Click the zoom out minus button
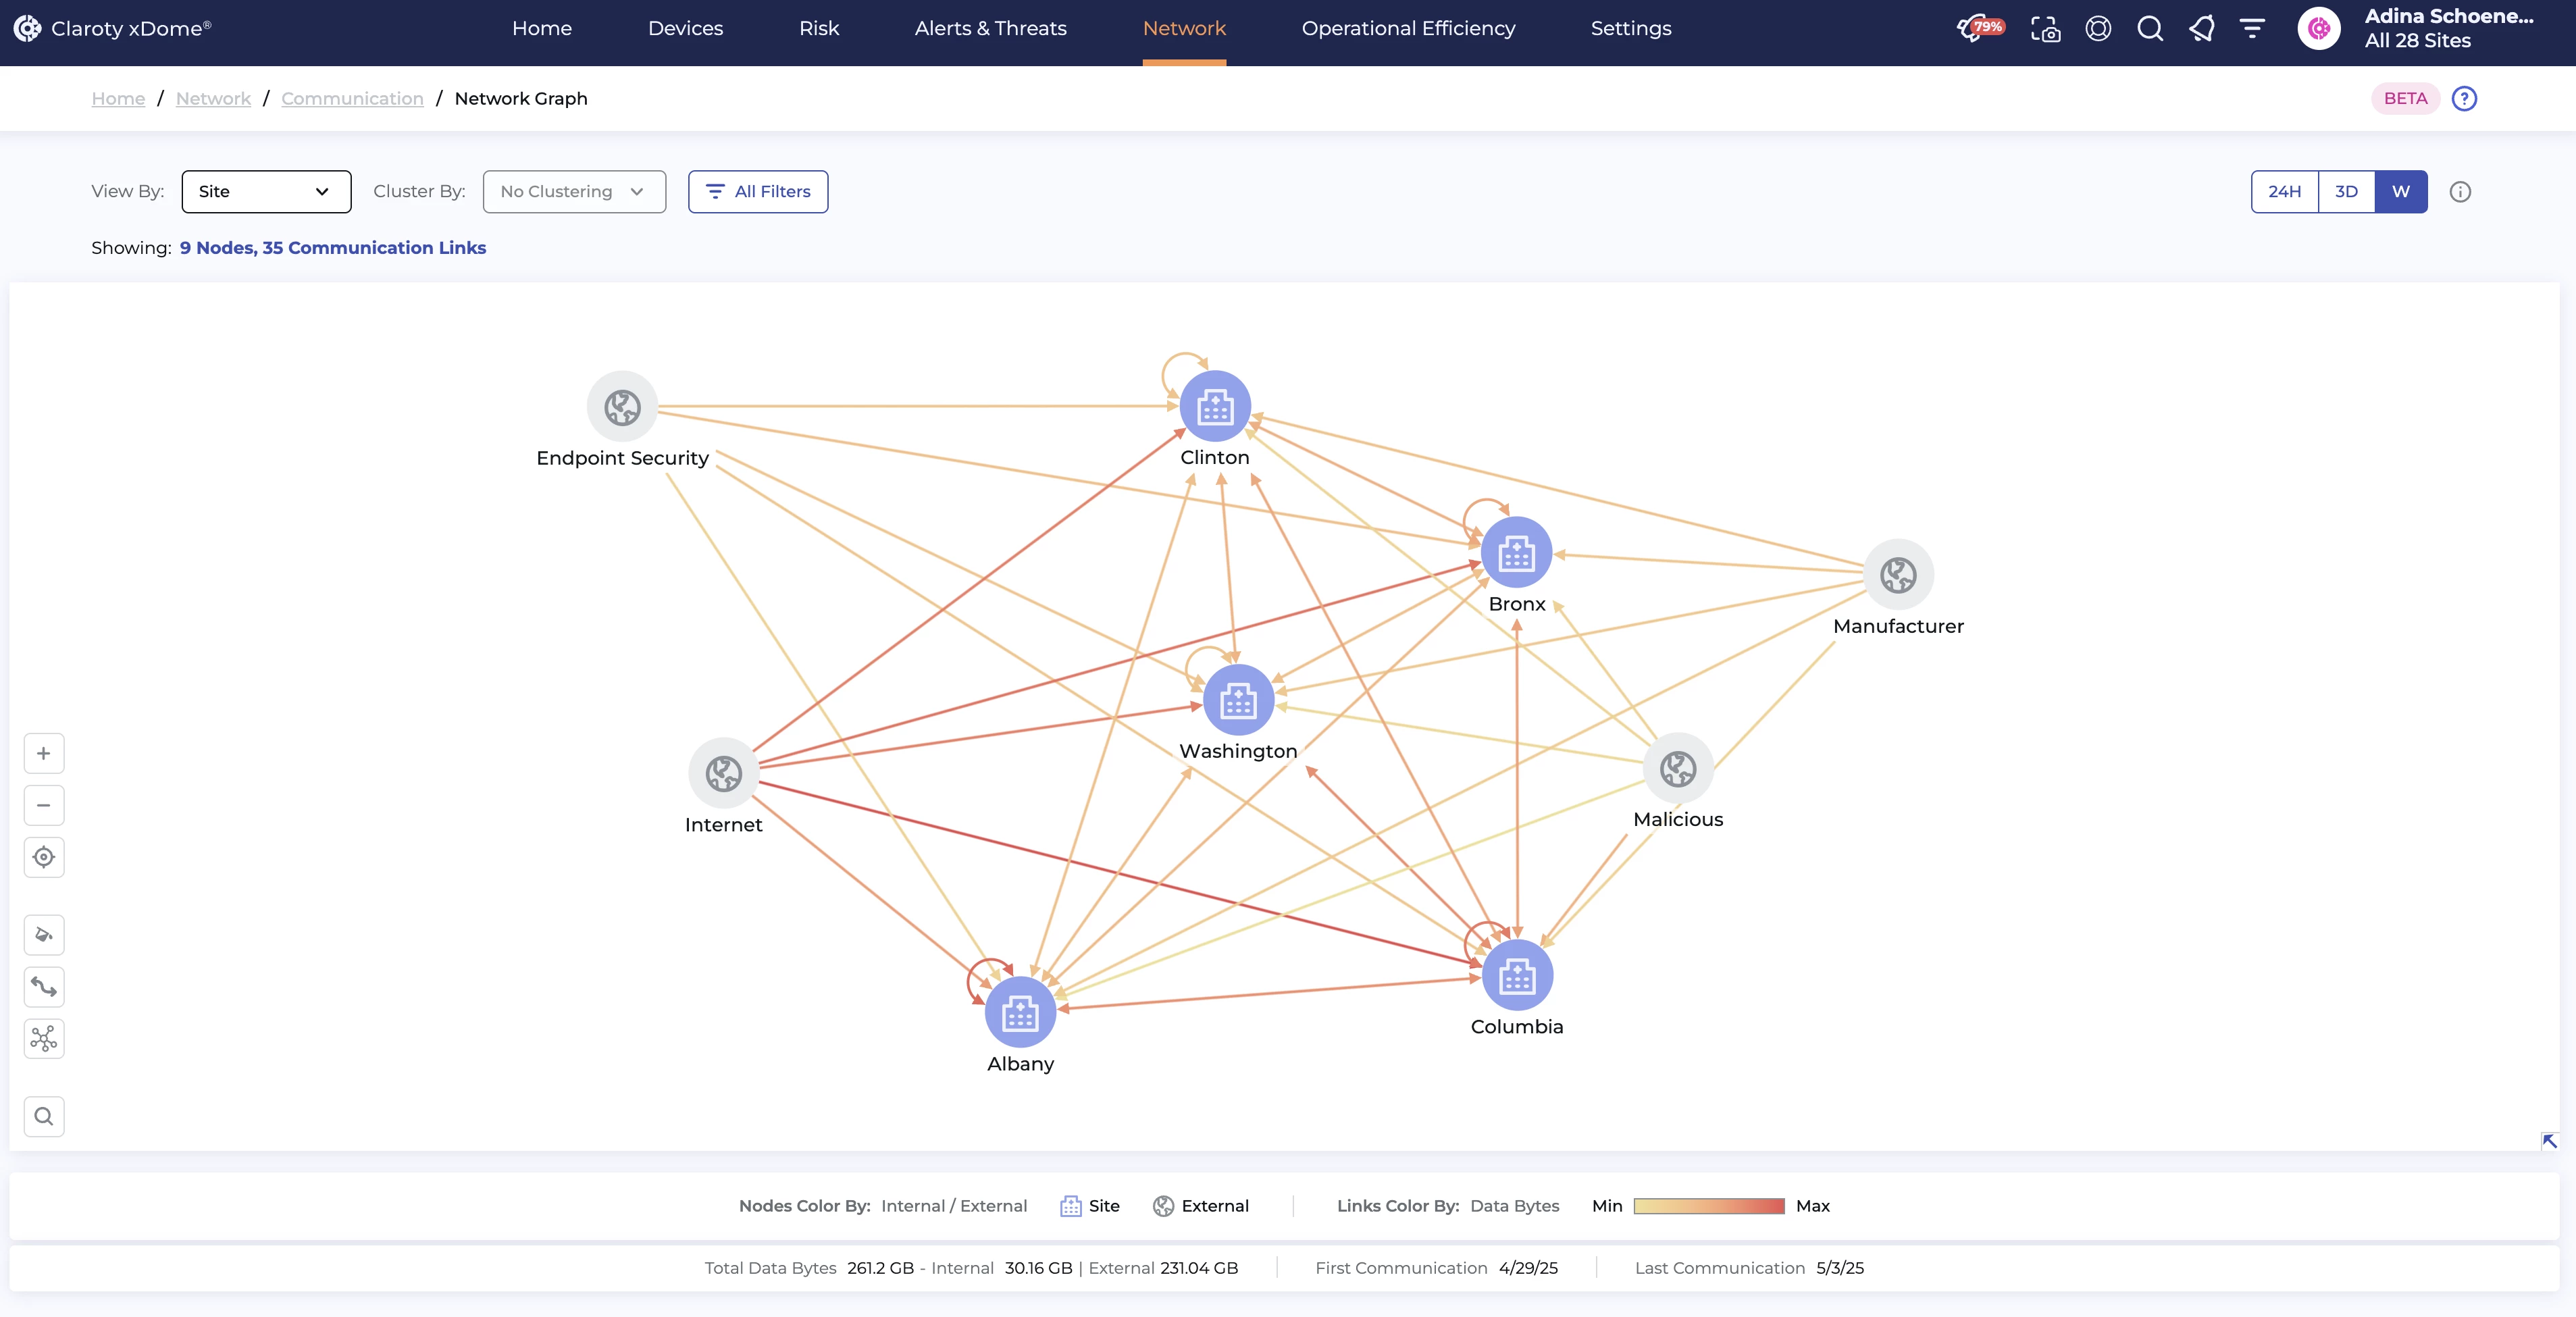This screenshot has width=2576, height=1317. click(44, 805)
